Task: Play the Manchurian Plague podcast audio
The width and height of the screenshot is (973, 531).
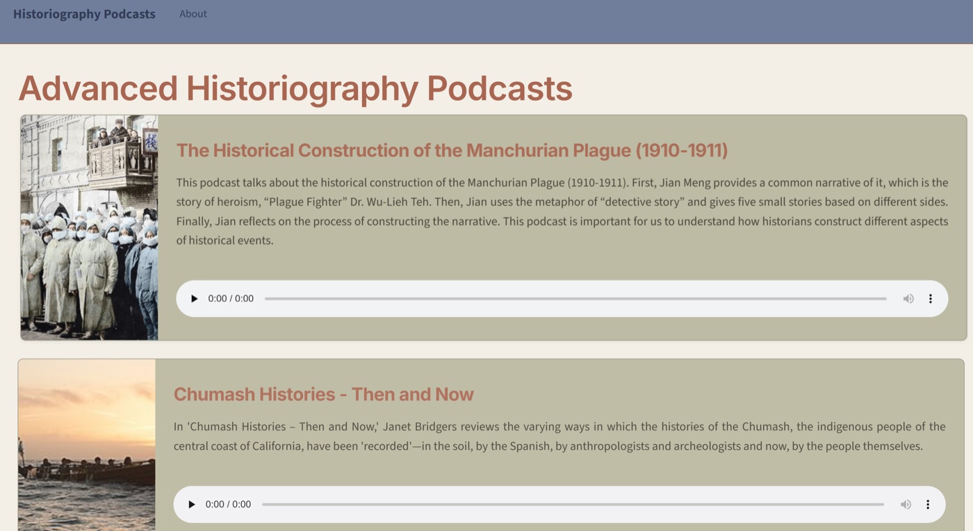Action: (x=195, y=299)
